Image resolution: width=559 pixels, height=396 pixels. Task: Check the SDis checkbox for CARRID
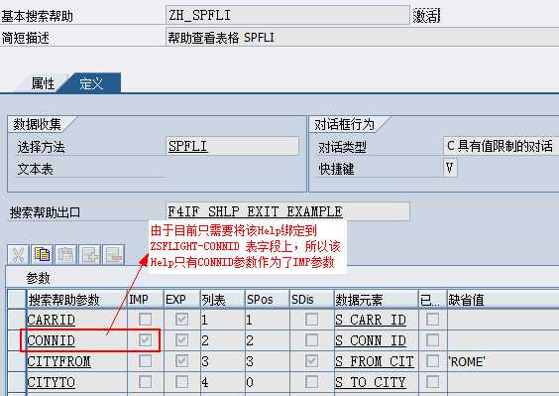[x=311, y=320]
